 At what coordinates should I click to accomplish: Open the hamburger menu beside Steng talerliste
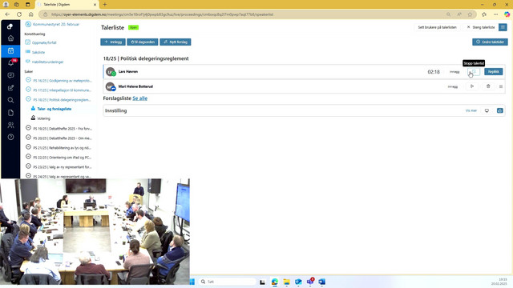[503, 27]
